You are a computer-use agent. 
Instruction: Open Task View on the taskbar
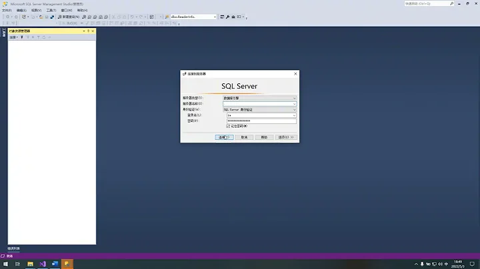(17, 264)
